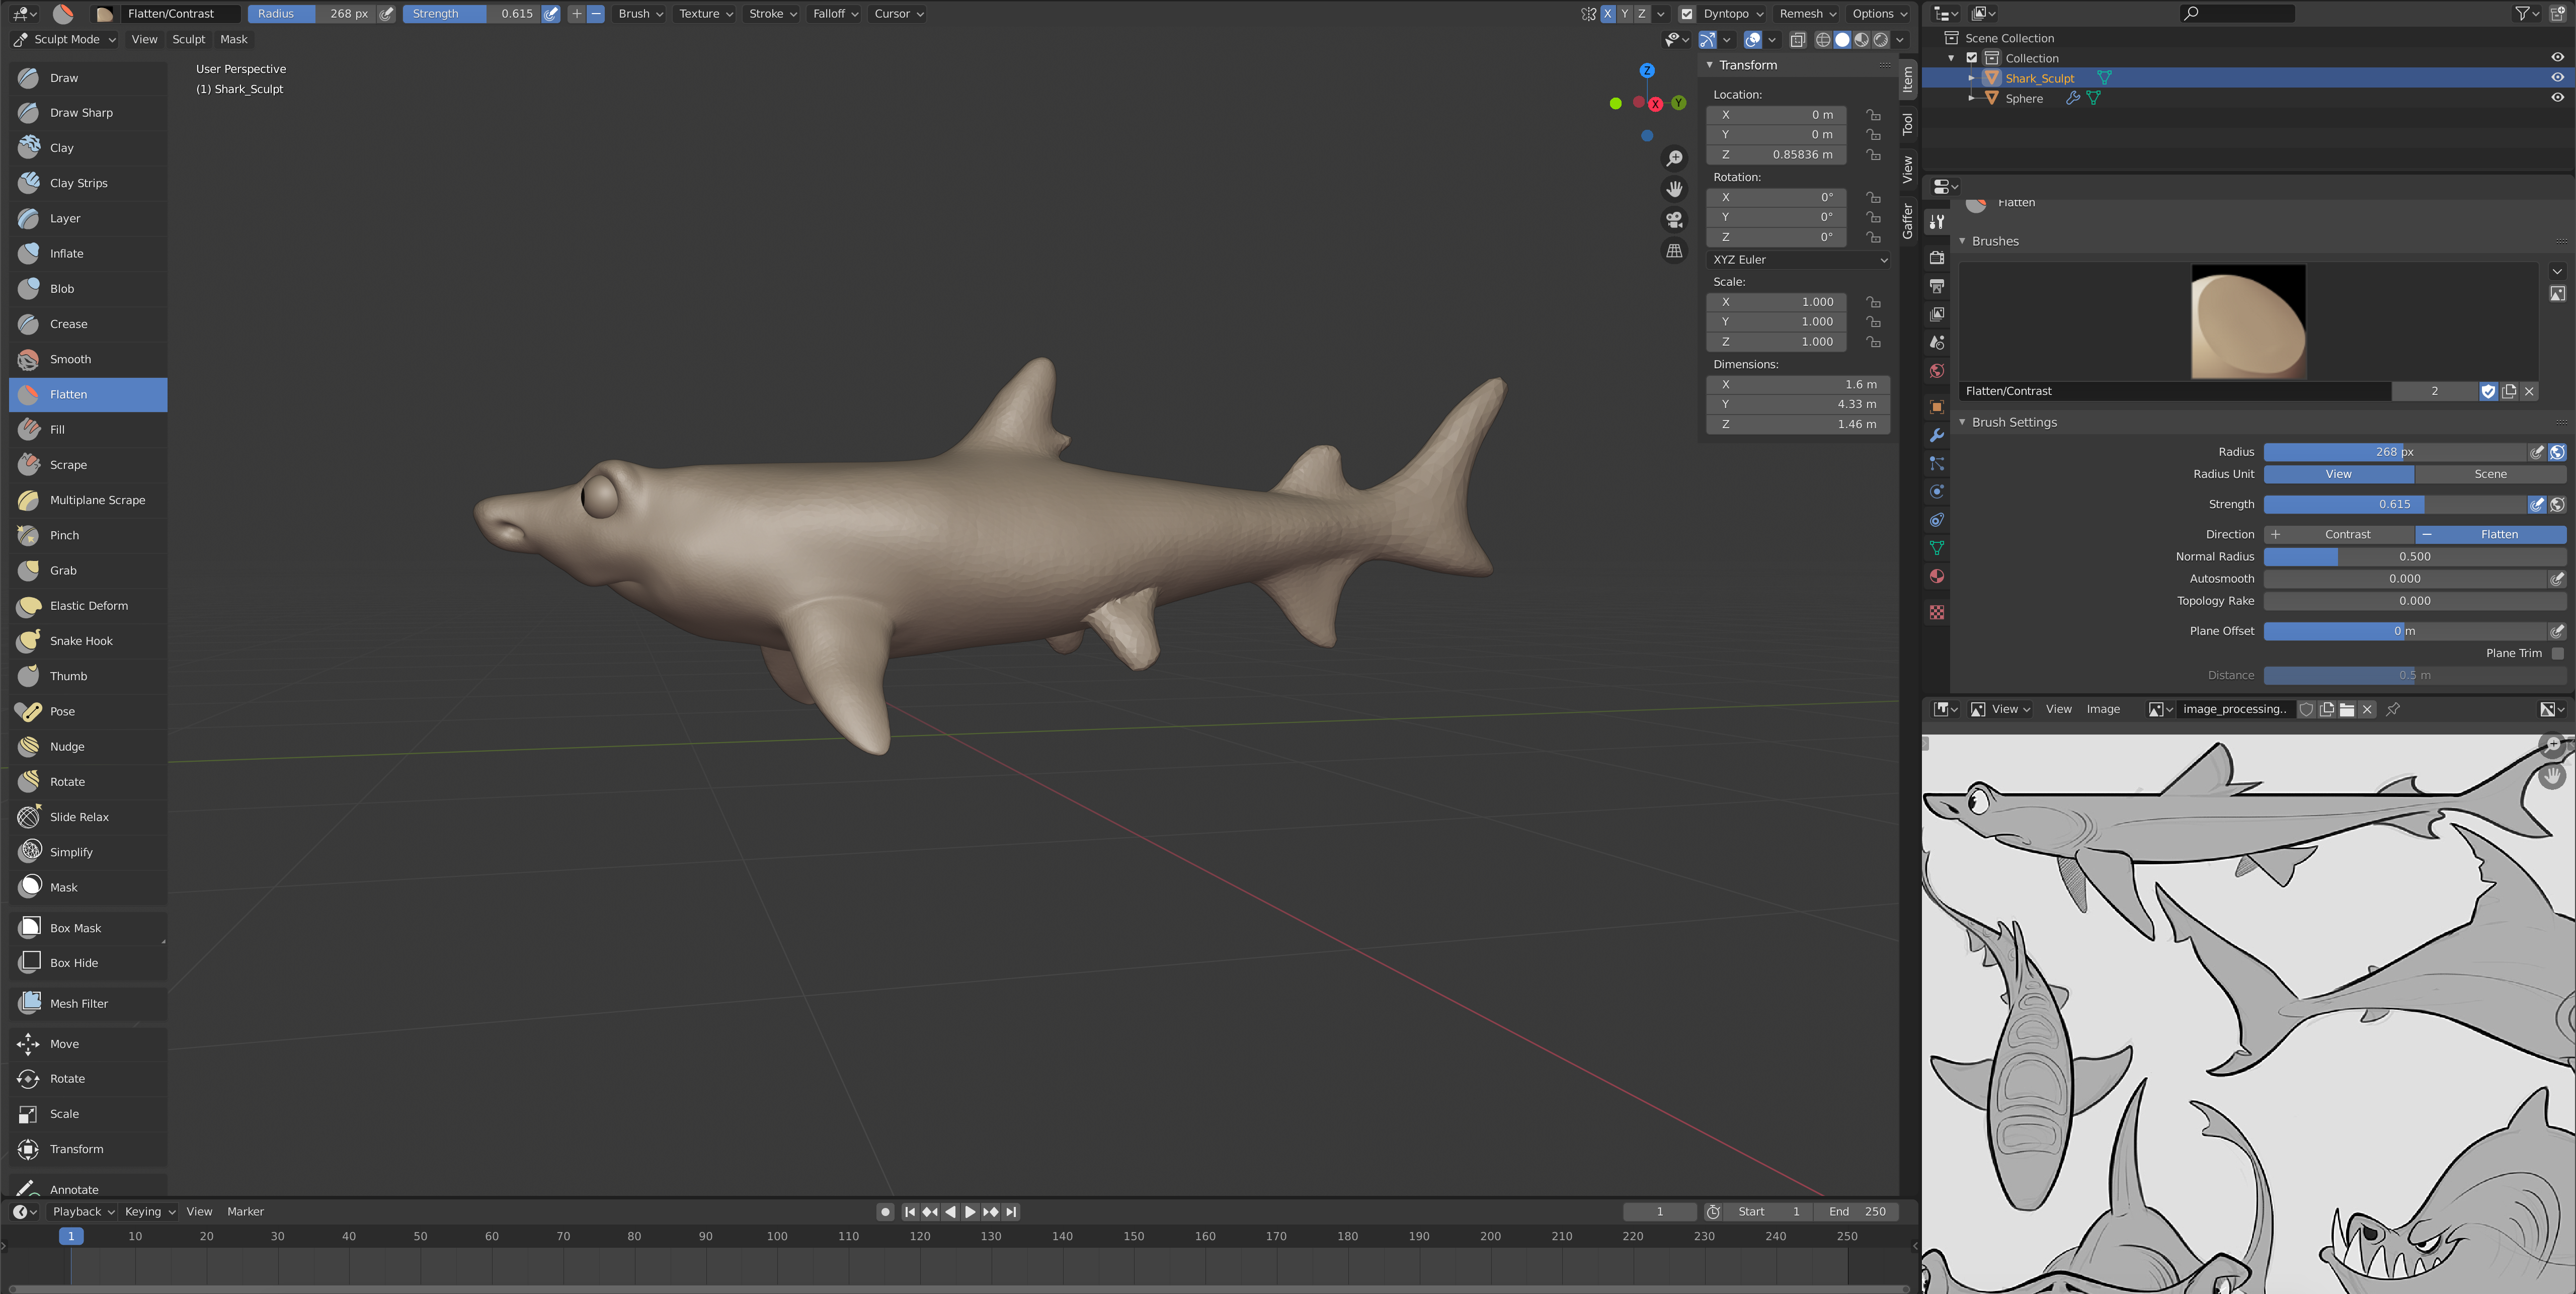Image resolution: width=2576 pixels, height=1294 pixels.
Task: Adjust the Normal Radius slider
Action: (x=2414, y=557)
